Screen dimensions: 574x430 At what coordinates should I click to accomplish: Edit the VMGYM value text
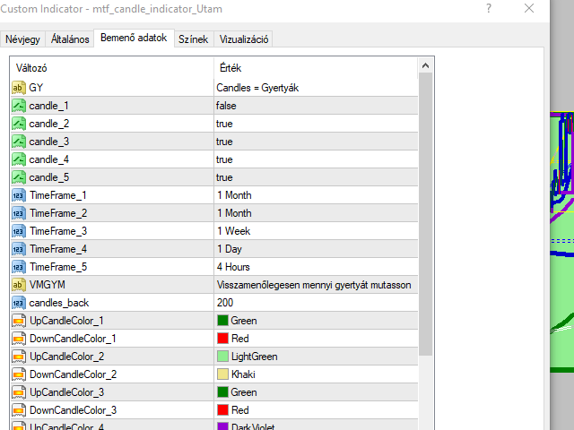pyautogui.click(x=314, y=285)
